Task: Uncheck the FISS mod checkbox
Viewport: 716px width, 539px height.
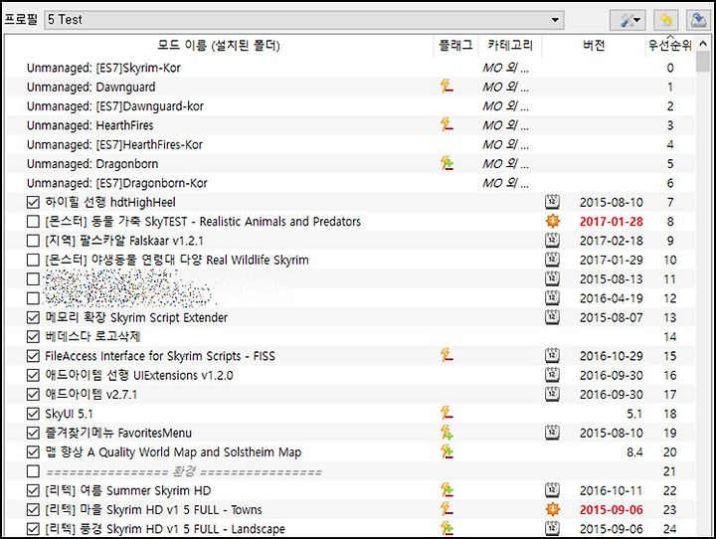Action: click(x=33, y=356)
